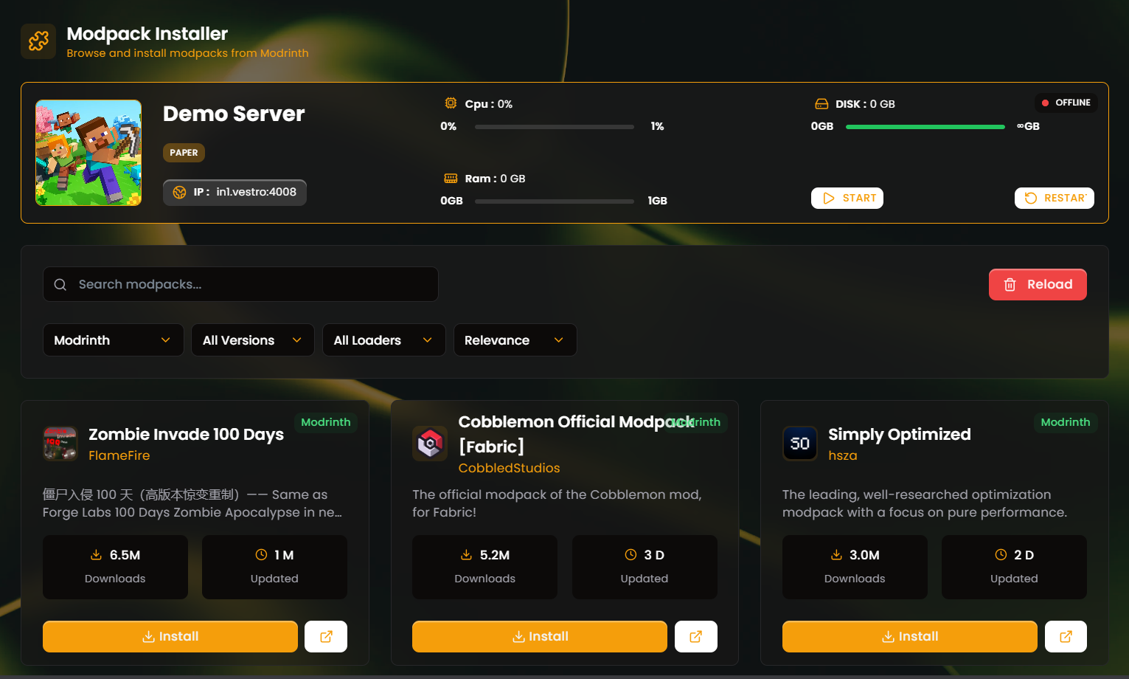Click the magnifier icon in the search bar

point(60,284)
